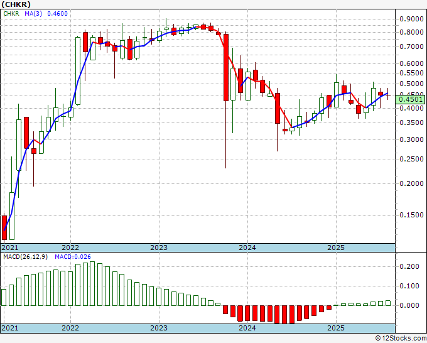427x343 pixels.
Task: Click the 0.3000 price axis label
Action: [x=411, y=139]
